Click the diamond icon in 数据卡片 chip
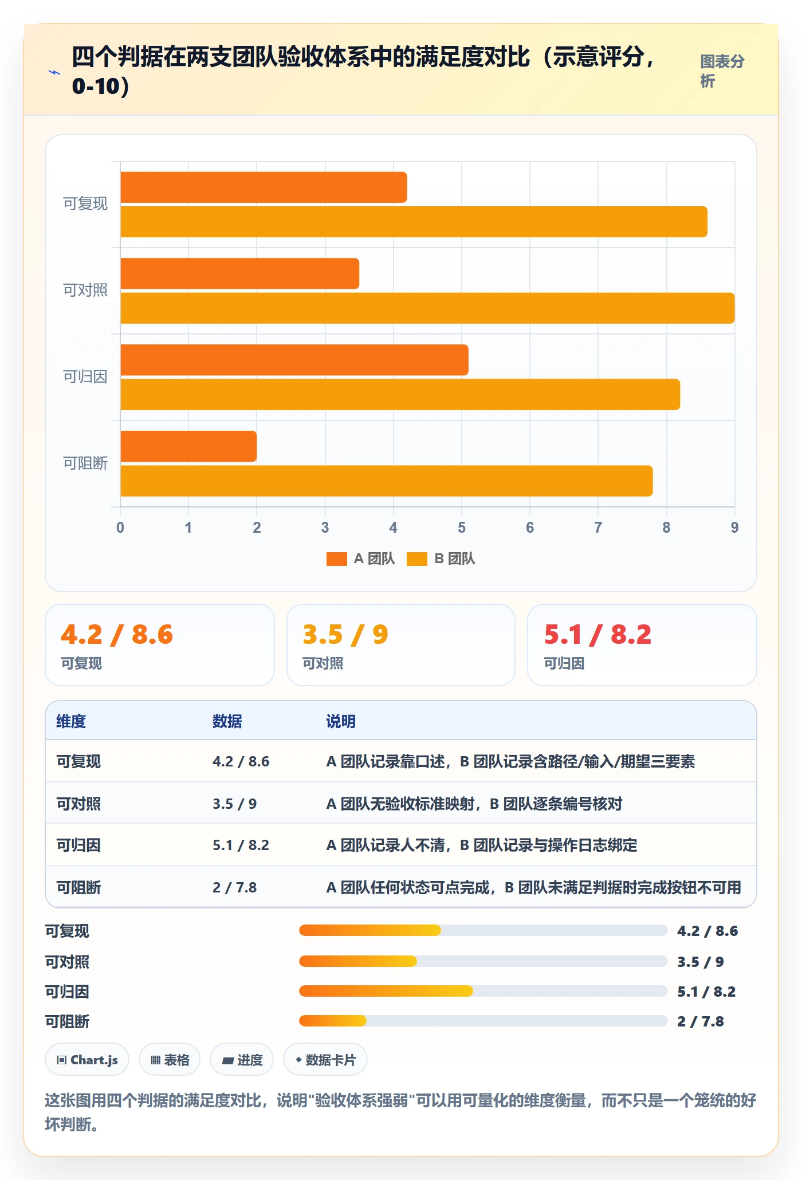 coord(298,1060)
